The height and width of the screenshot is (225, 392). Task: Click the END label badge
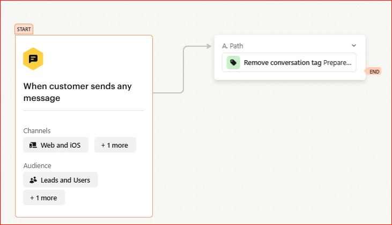coord(374,71)
